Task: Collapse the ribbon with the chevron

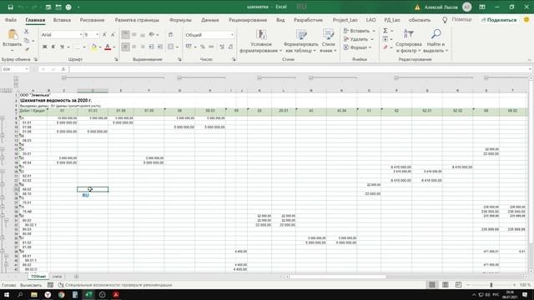Action: [x=529, y=60]
